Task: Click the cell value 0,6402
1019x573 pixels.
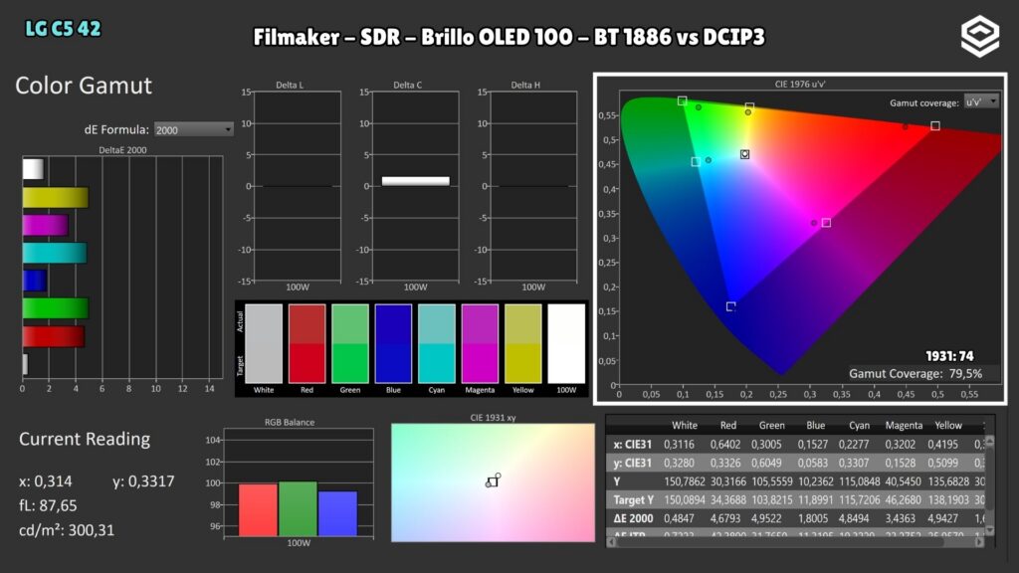Action: 724,445
